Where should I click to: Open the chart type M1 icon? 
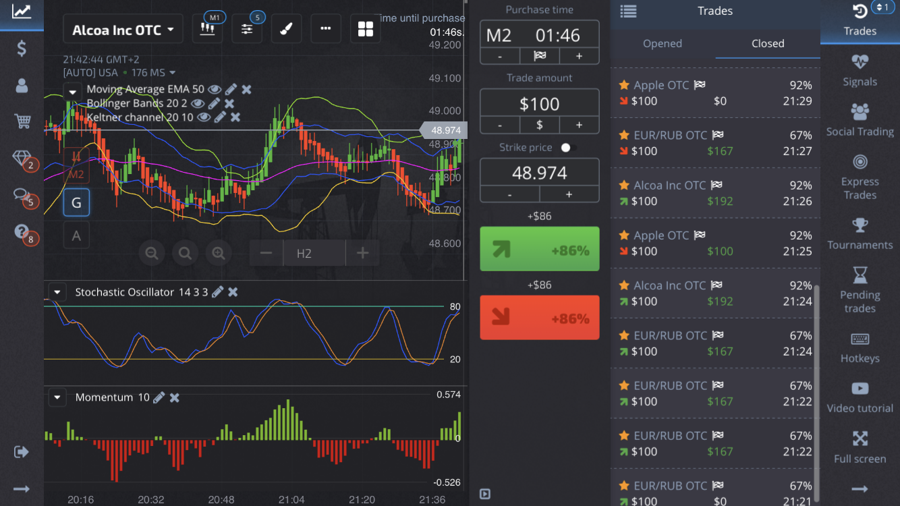(x=207, y=29)
